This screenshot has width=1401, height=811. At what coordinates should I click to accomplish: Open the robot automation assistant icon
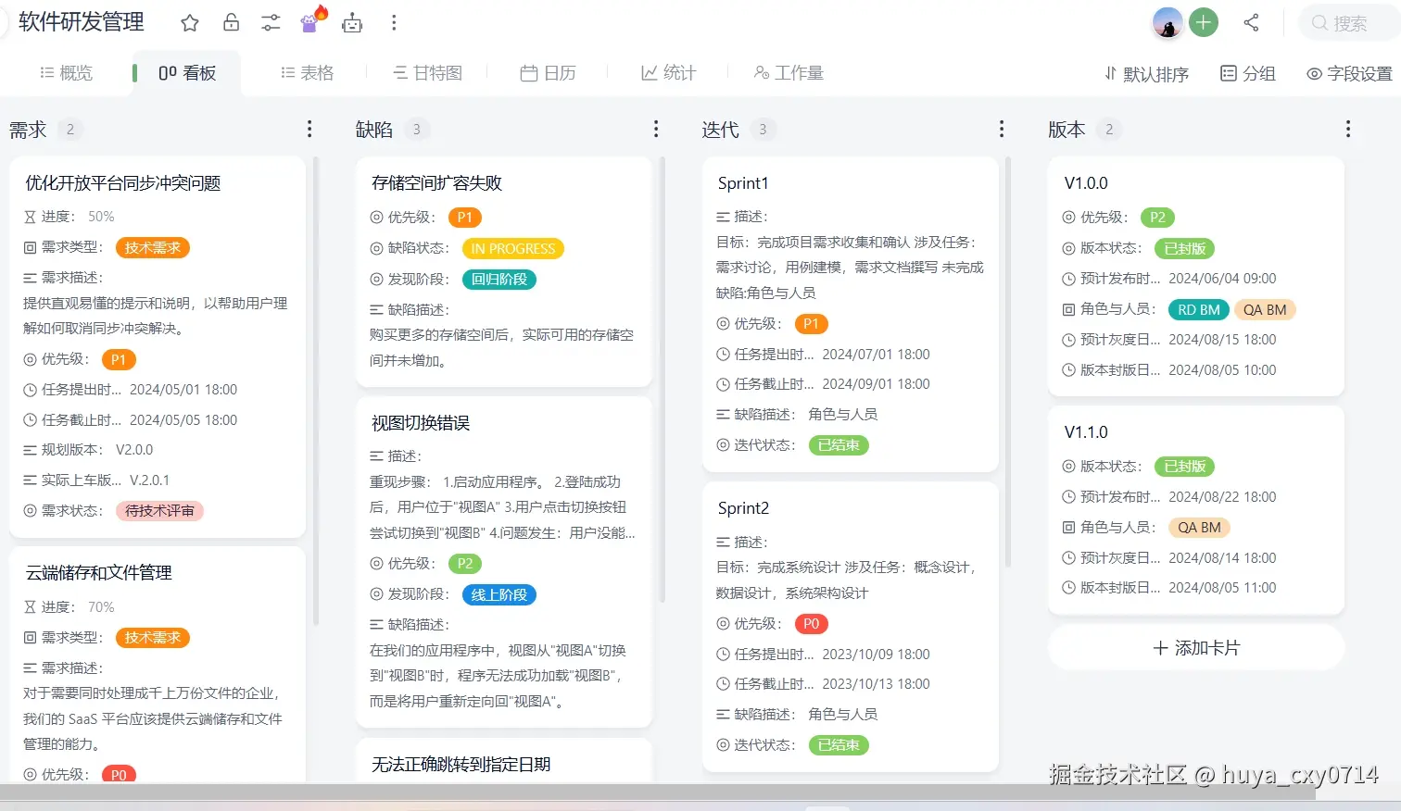(352, 22)
